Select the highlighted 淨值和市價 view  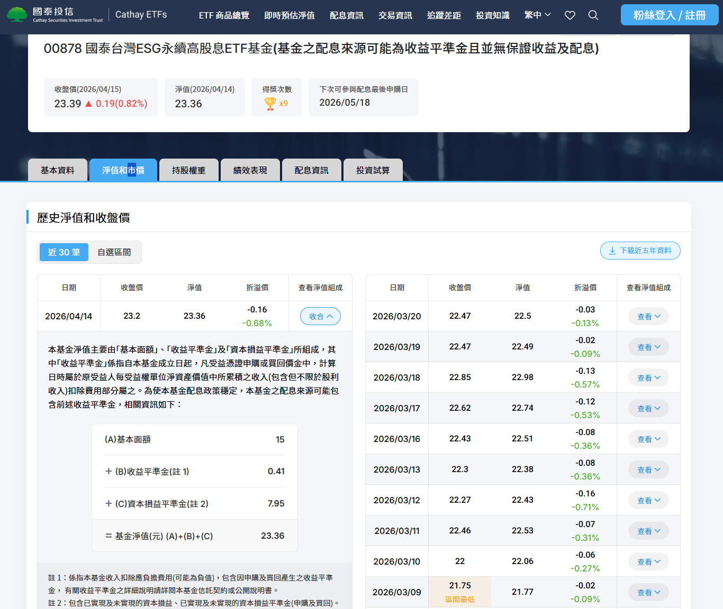pos(123,170)
